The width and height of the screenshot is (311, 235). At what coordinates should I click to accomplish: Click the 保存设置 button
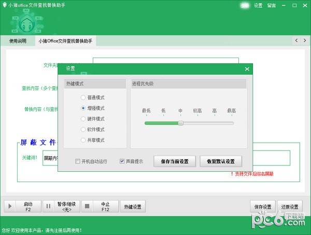263,207
